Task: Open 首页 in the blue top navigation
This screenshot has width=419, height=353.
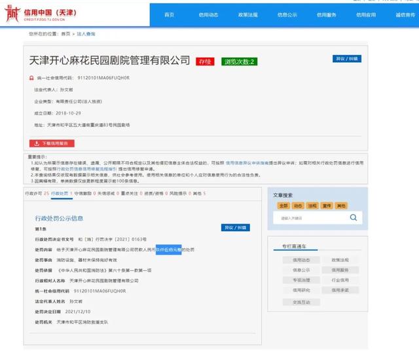Action: pyautogui.click(x=169, y=14)
